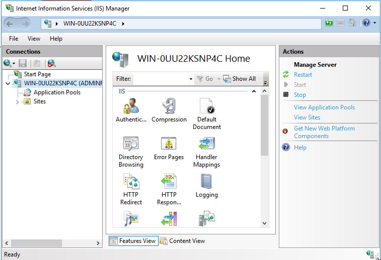Image resolution: width=381 pixels, height=260 pixels.
Task: Click the Home toolbar icon
Action: 352,23
